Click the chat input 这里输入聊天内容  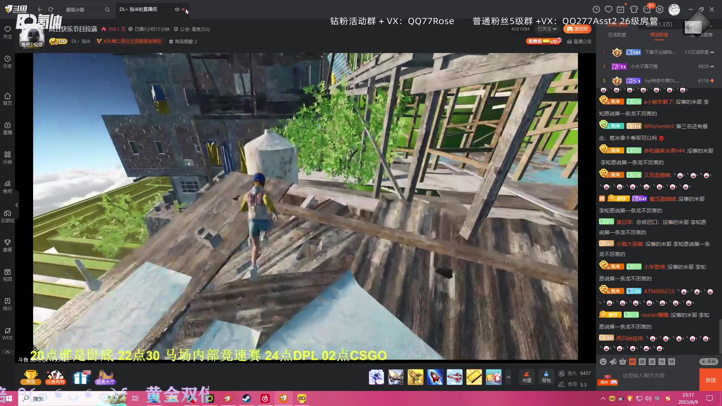pyautogui.click(x=659, y=376)
